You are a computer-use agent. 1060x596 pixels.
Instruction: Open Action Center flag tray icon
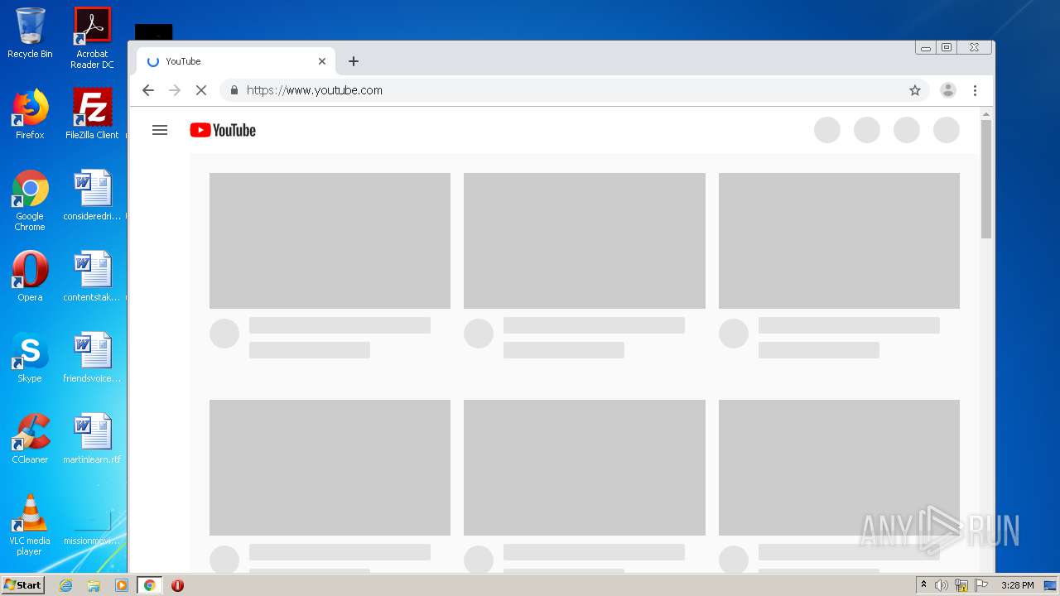pyautogui.click(x=981, y=585)
